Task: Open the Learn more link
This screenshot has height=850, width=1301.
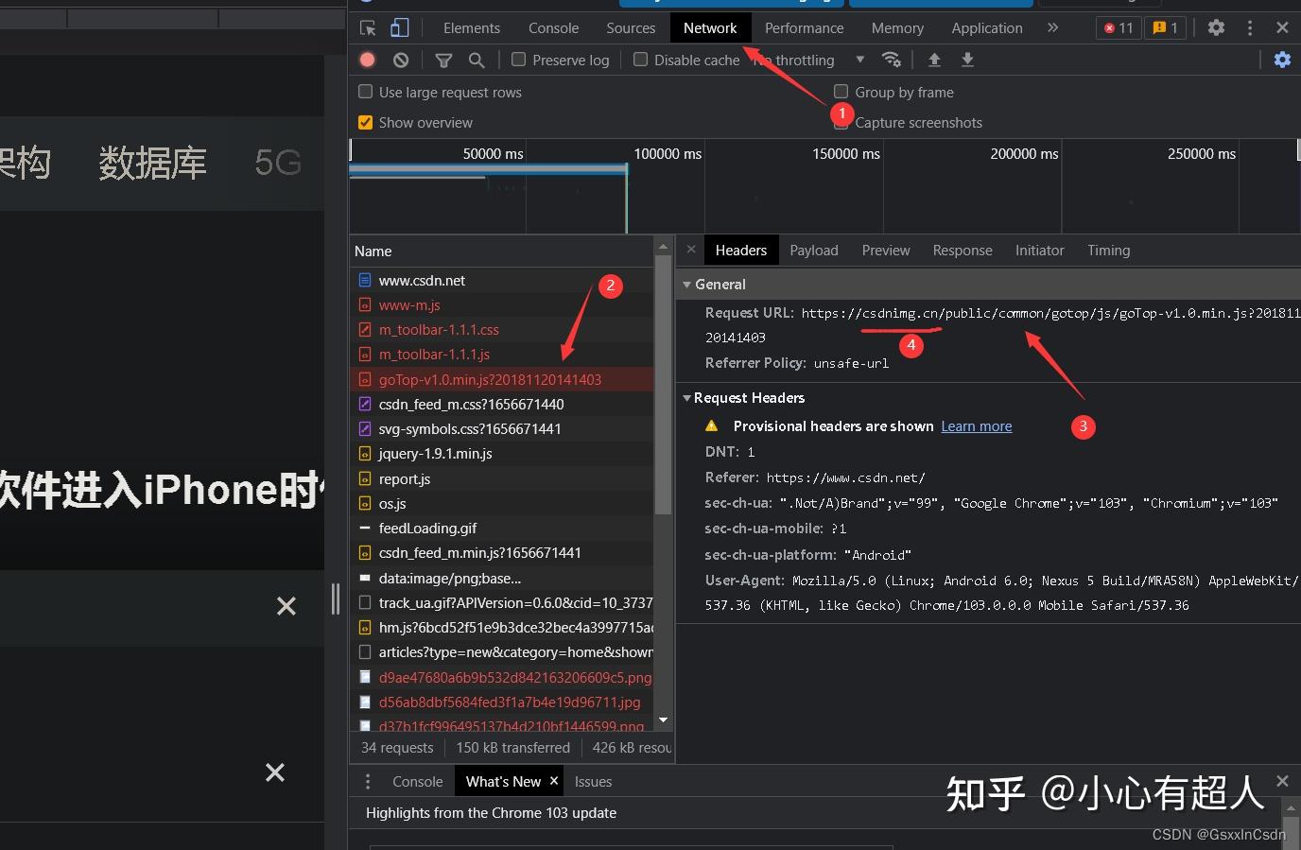Action: pyautogui.click(x=976, y=425)
